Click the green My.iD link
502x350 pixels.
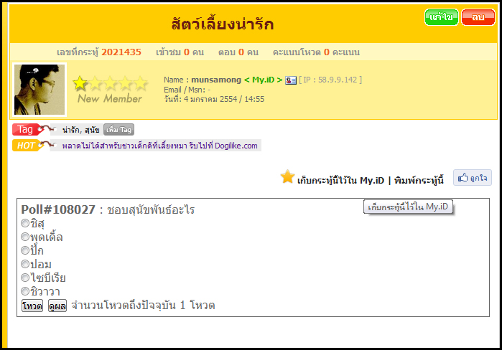pyautogui.click(x=264, y=80)
